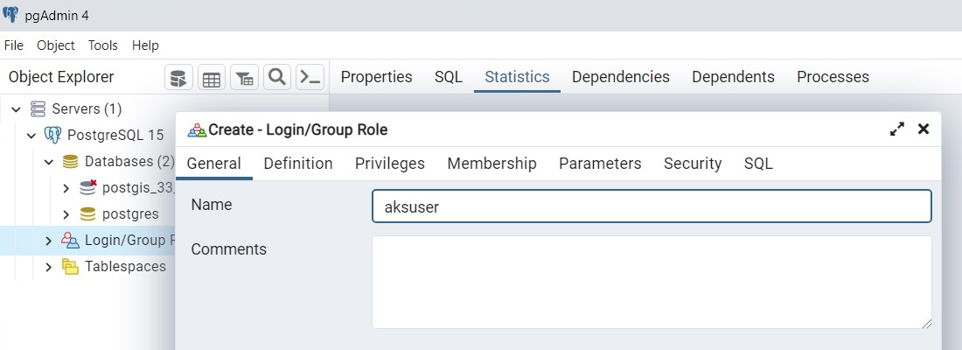Collapse the Servers (1) tree node
This screenshot has height=350, width=962.
(16, 109)
